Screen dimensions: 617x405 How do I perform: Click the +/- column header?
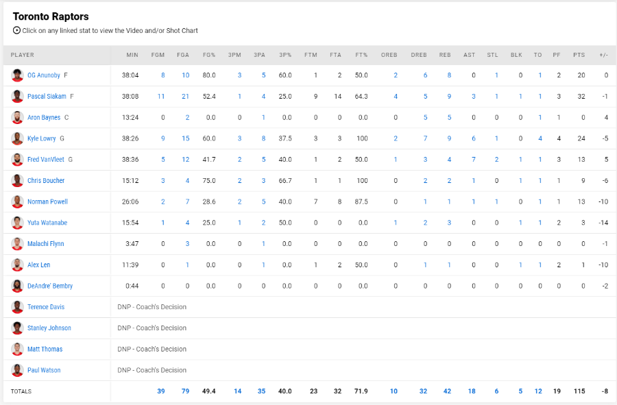(603, 55)
